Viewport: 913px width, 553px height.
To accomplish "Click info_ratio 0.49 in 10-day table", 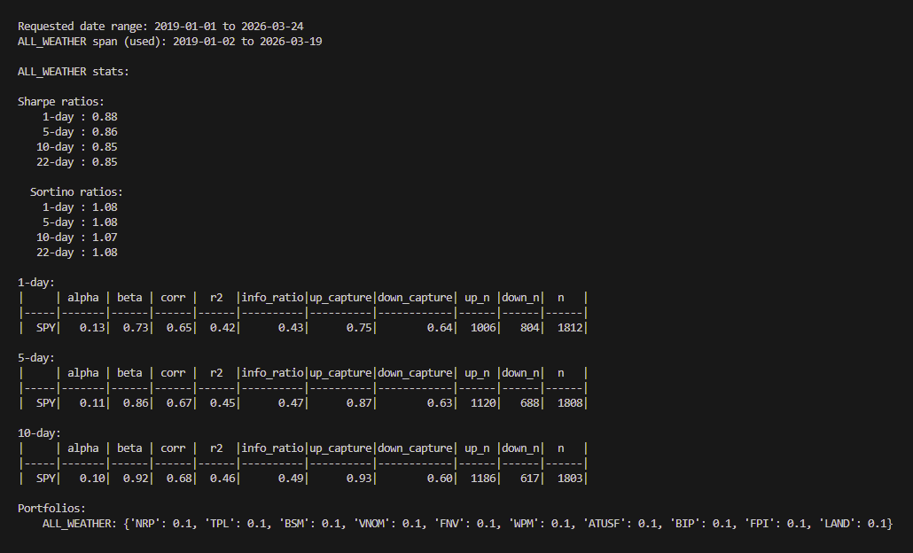I will (291, 478).
